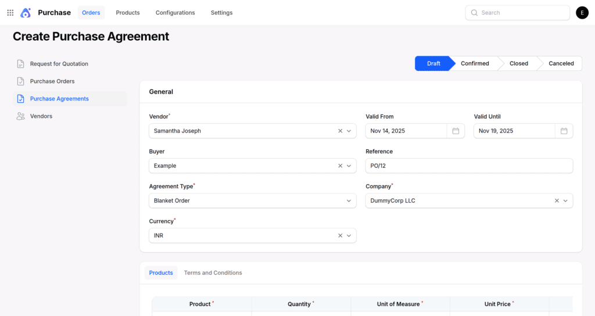Viewport: 595px width, 316px height.
Task: Open the Valid From calendar picker icon
Action: pos(456,131)
